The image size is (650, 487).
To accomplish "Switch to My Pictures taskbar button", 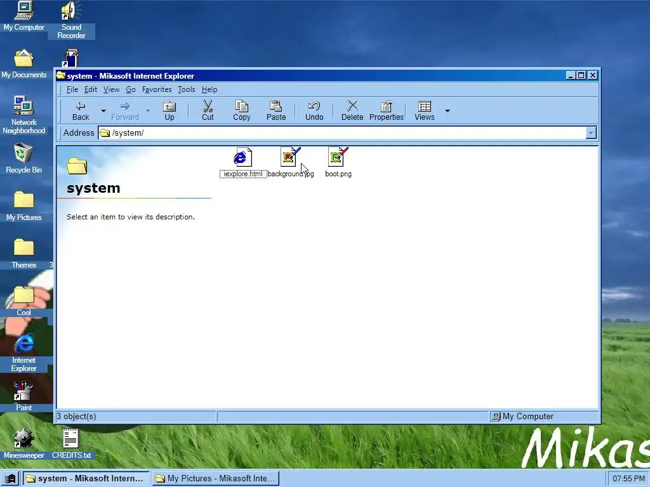I will pos(216,479).
